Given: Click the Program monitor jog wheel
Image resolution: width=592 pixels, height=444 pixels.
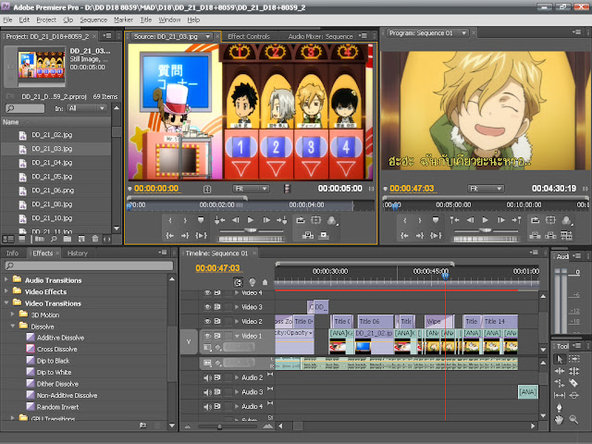Looking at the screenshot, I should tap(486, 239).
